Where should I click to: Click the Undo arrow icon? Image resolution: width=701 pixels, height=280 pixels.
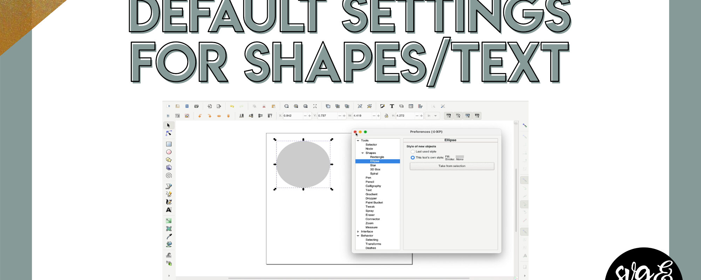pyautogui.click(x=232, y=106)
